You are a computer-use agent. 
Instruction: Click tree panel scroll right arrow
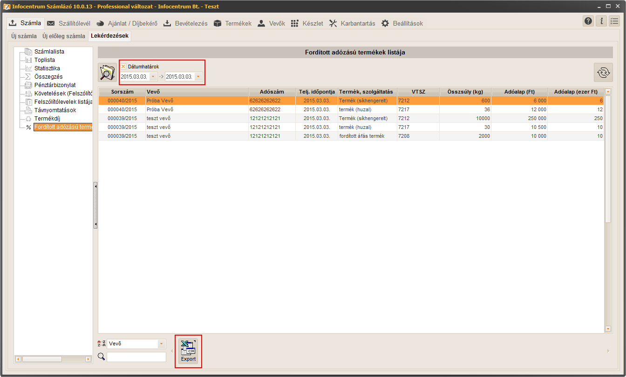point(88,359)
